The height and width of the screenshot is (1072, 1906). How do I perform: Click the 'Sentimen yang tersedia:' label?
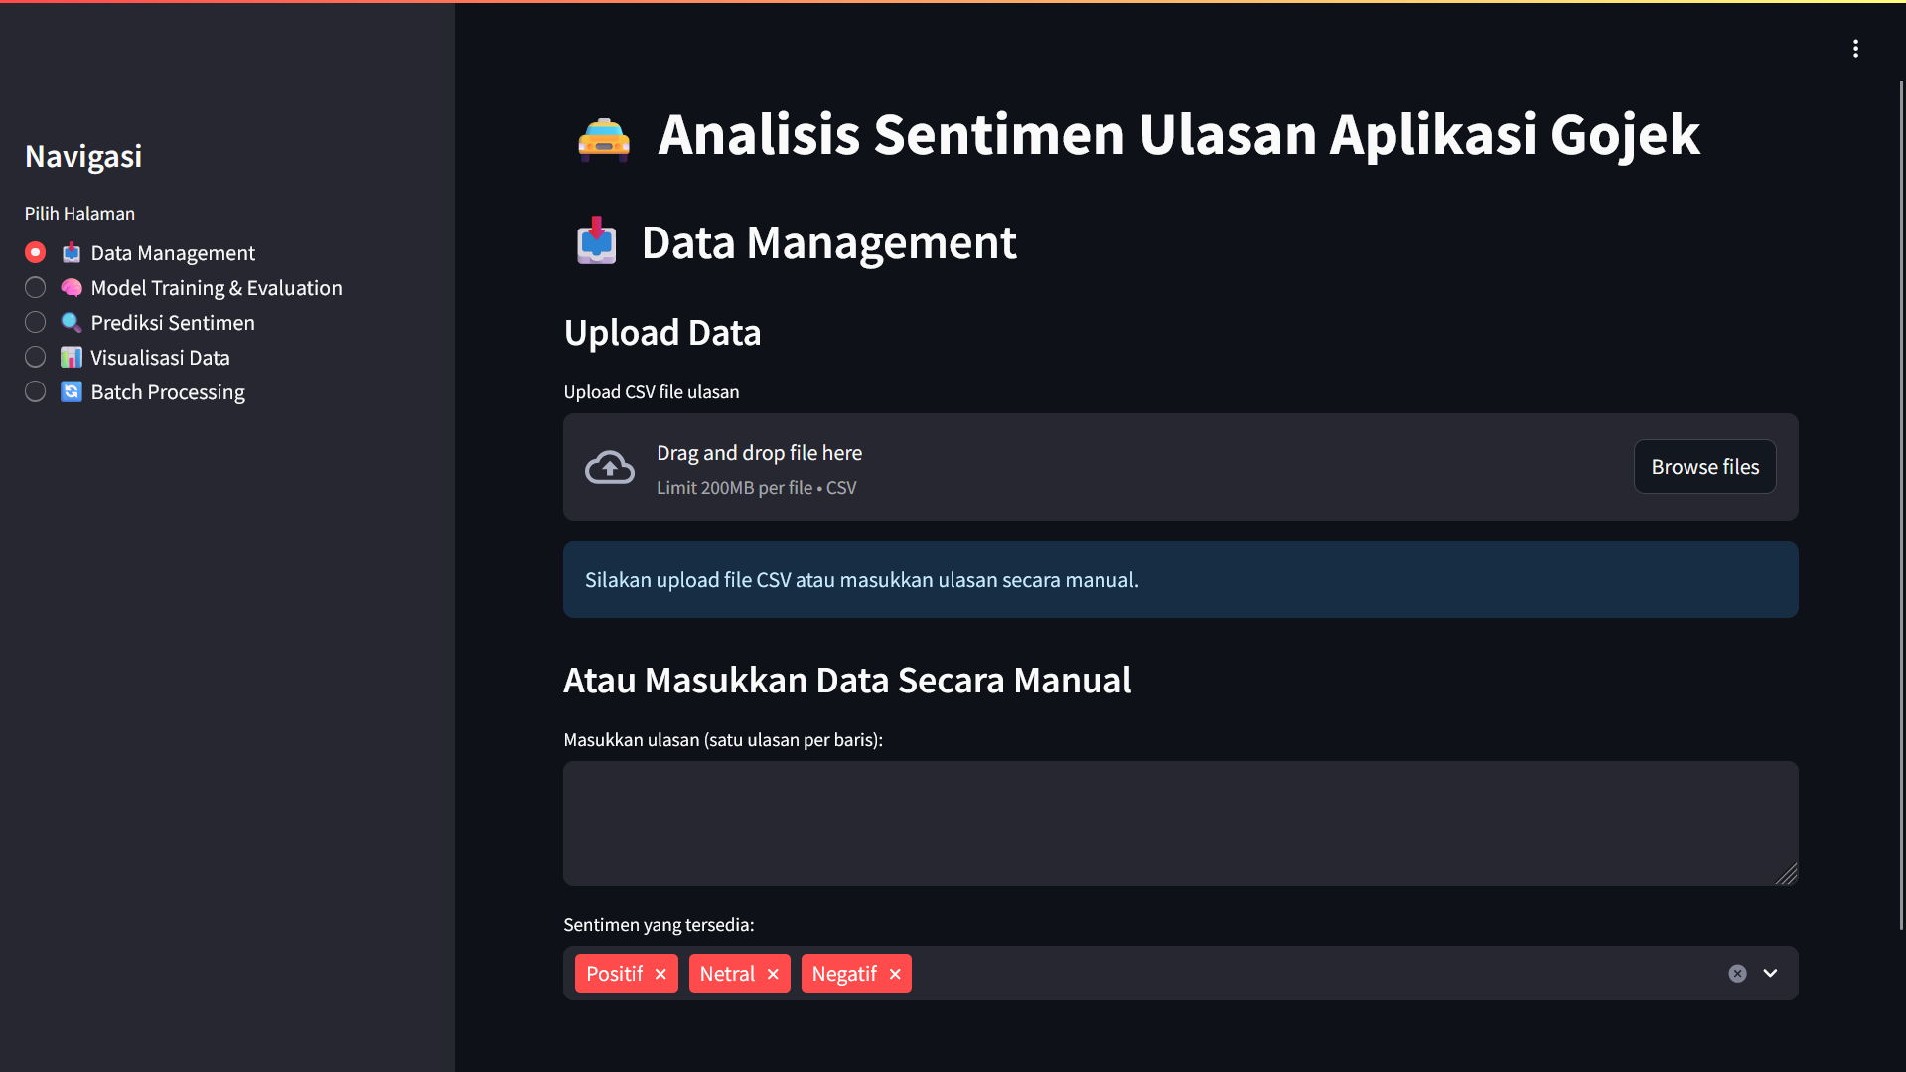point(659,925)
